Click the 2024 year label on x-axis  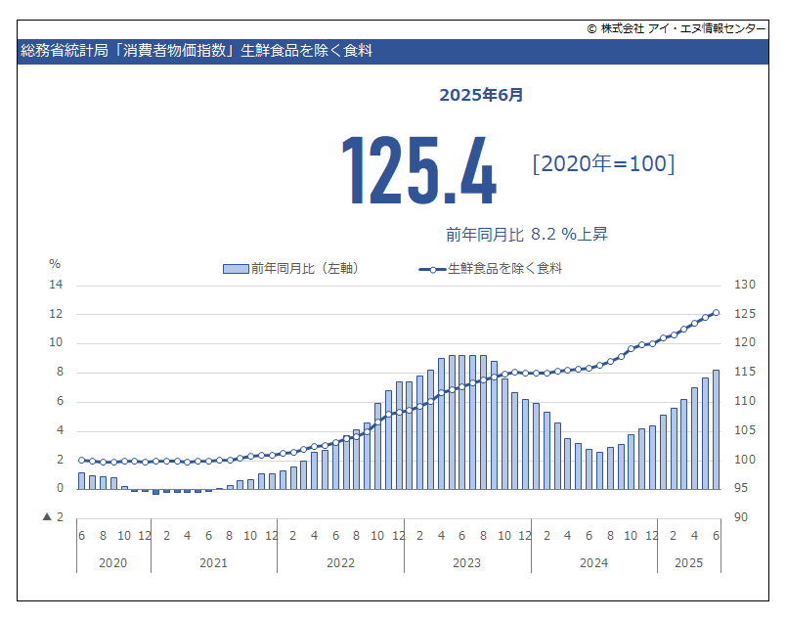click(594, 563)
